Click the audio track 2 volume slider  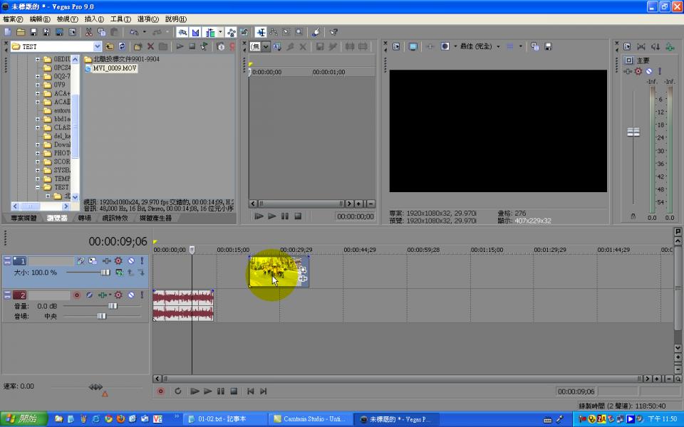click(x=113, y=305)
